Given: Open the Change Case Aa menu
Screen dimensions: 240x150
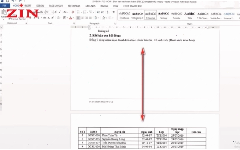Looking at the screenshot, I should (66, 12).
